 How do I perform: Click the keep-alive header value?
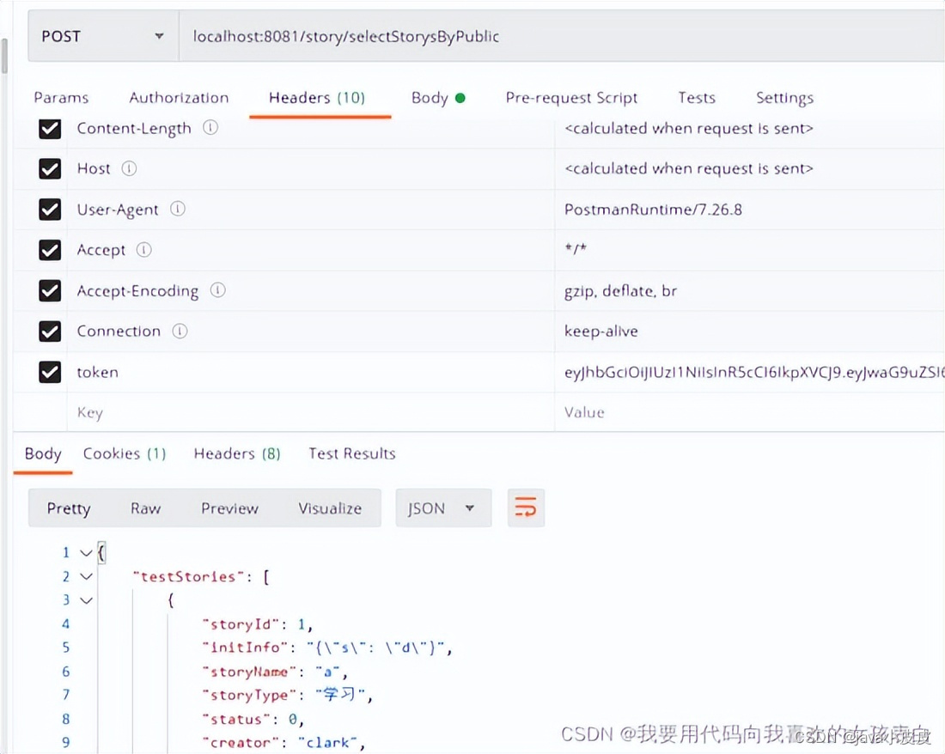601,331
